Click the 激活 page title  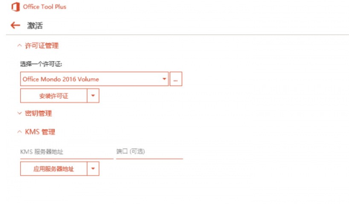point(35,25)
